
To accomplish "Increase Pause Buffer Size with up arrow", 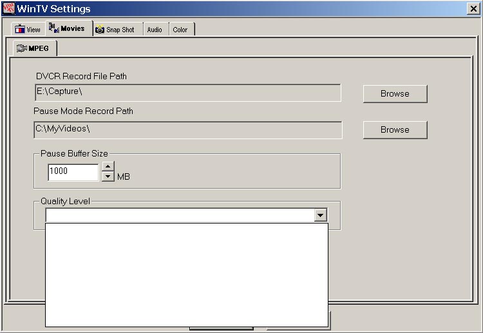I will coord(108,166).
